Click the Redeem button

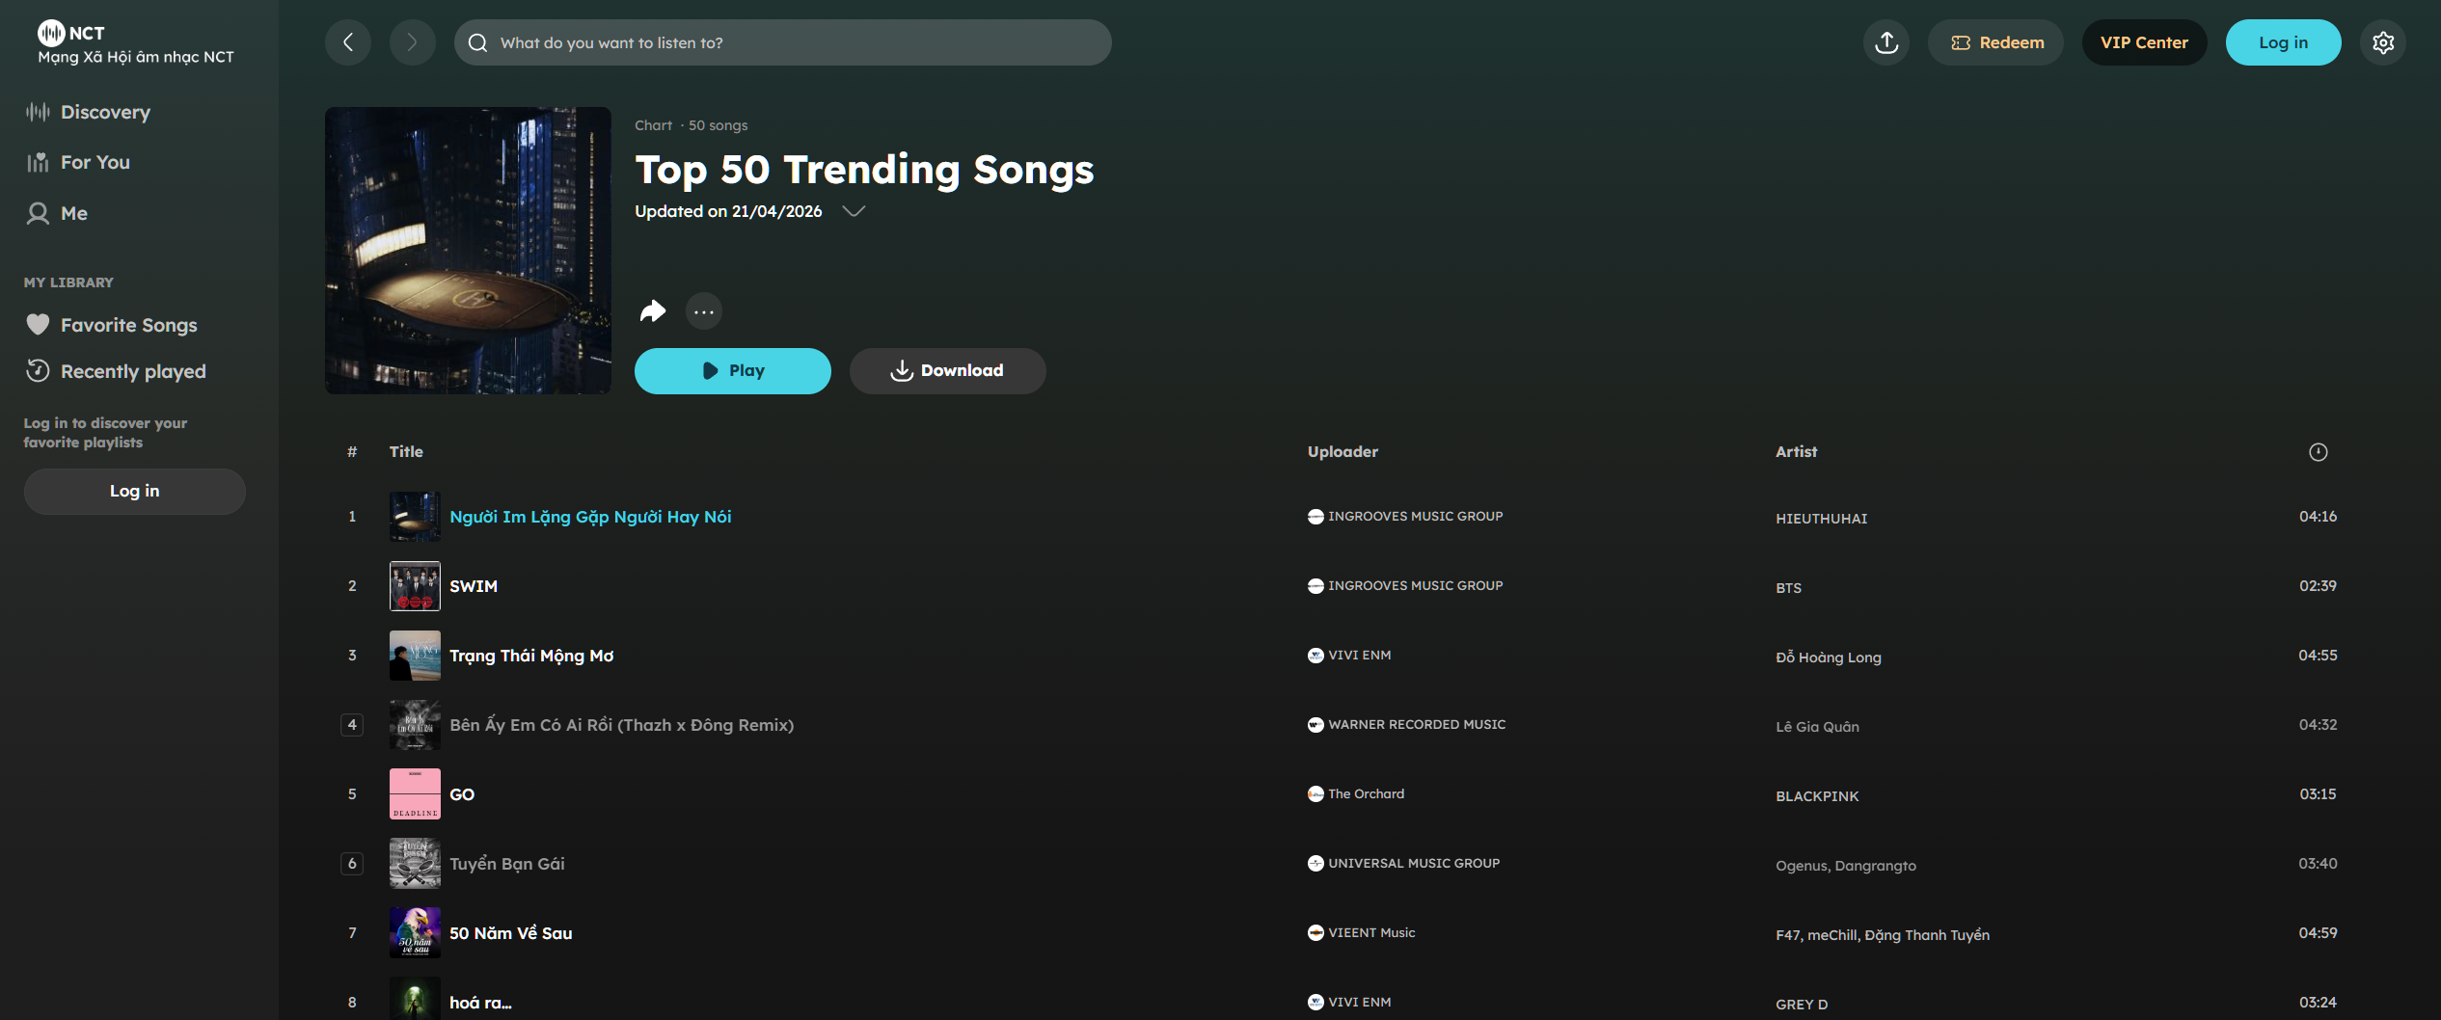(x=1995, y=42)
